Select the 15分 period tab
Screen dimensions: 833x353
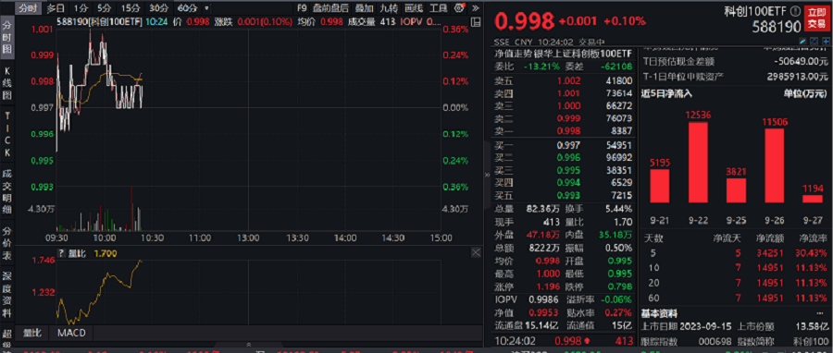coord(131,8)
